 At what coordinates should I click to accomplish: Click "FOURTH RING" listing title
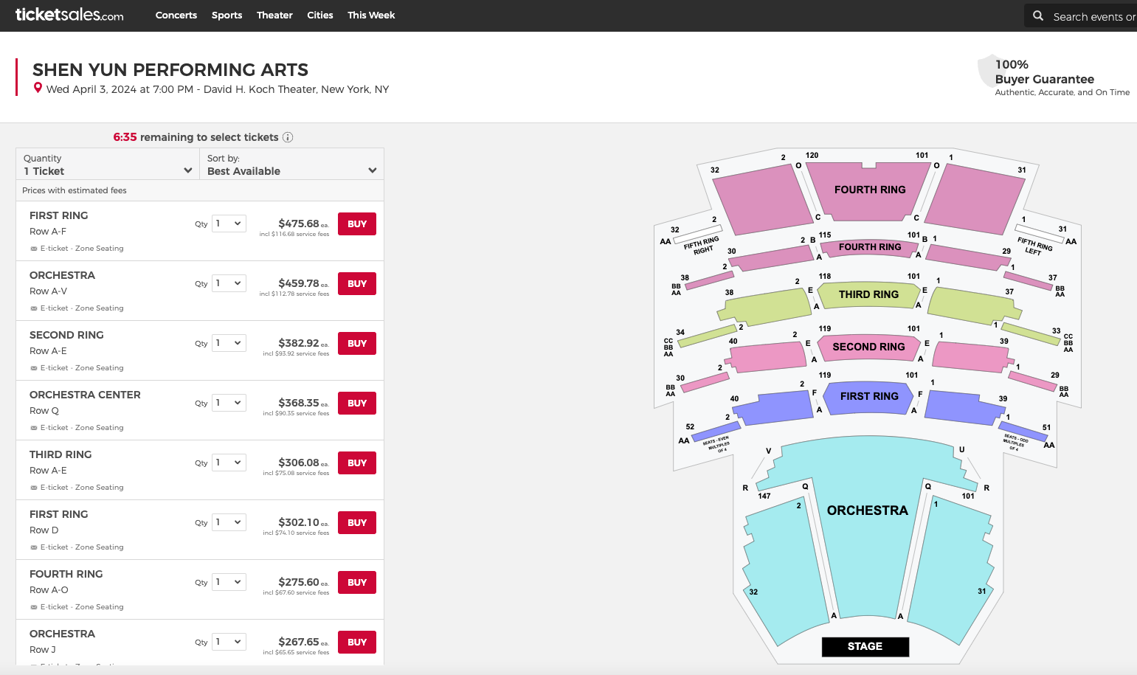66,574
